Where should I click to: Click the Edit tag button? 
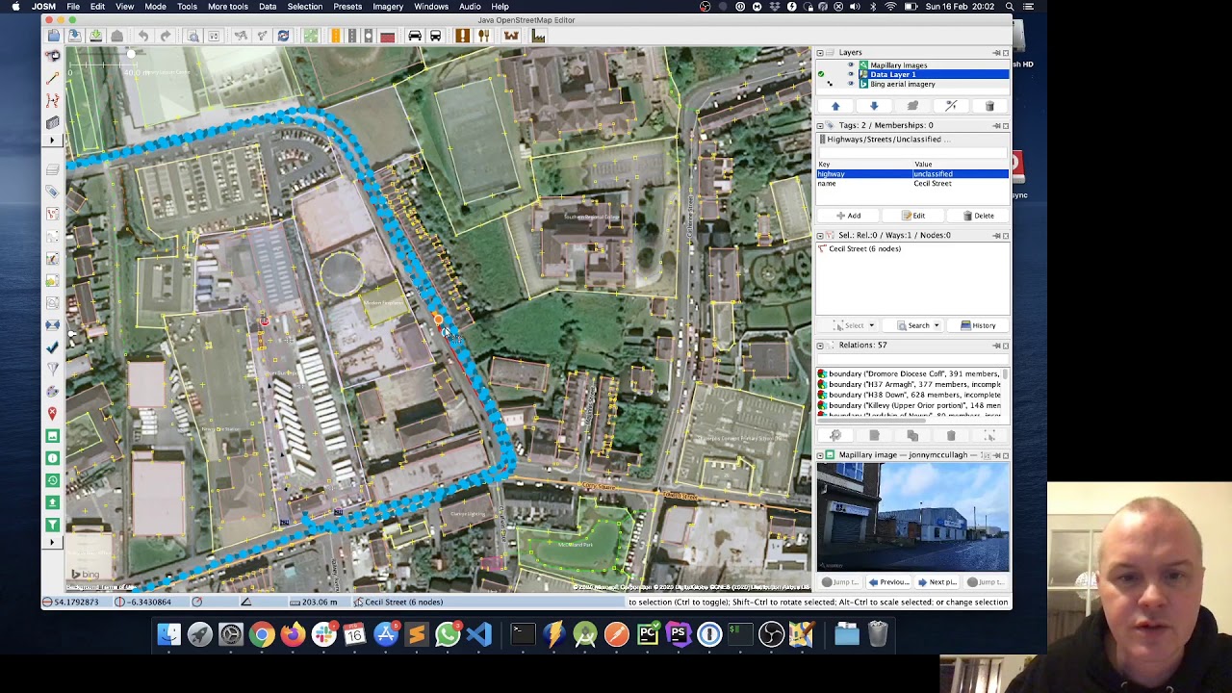913,216
